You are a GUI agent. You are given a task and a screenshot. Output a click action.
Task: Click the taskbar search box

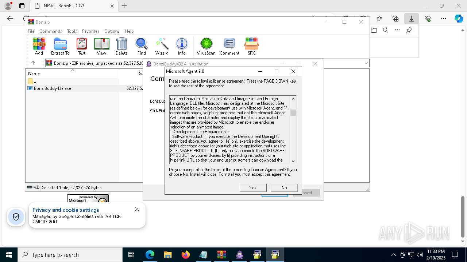click(x=70, y=255)
